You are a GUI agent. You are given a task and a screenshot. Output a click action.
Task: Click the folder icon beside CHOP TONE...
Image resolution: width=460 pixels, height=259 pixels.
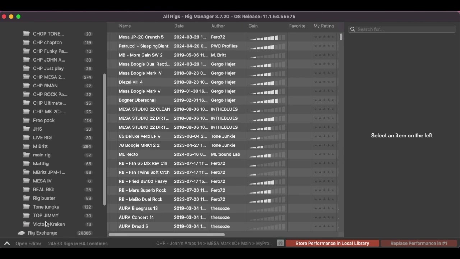point(26,34)
